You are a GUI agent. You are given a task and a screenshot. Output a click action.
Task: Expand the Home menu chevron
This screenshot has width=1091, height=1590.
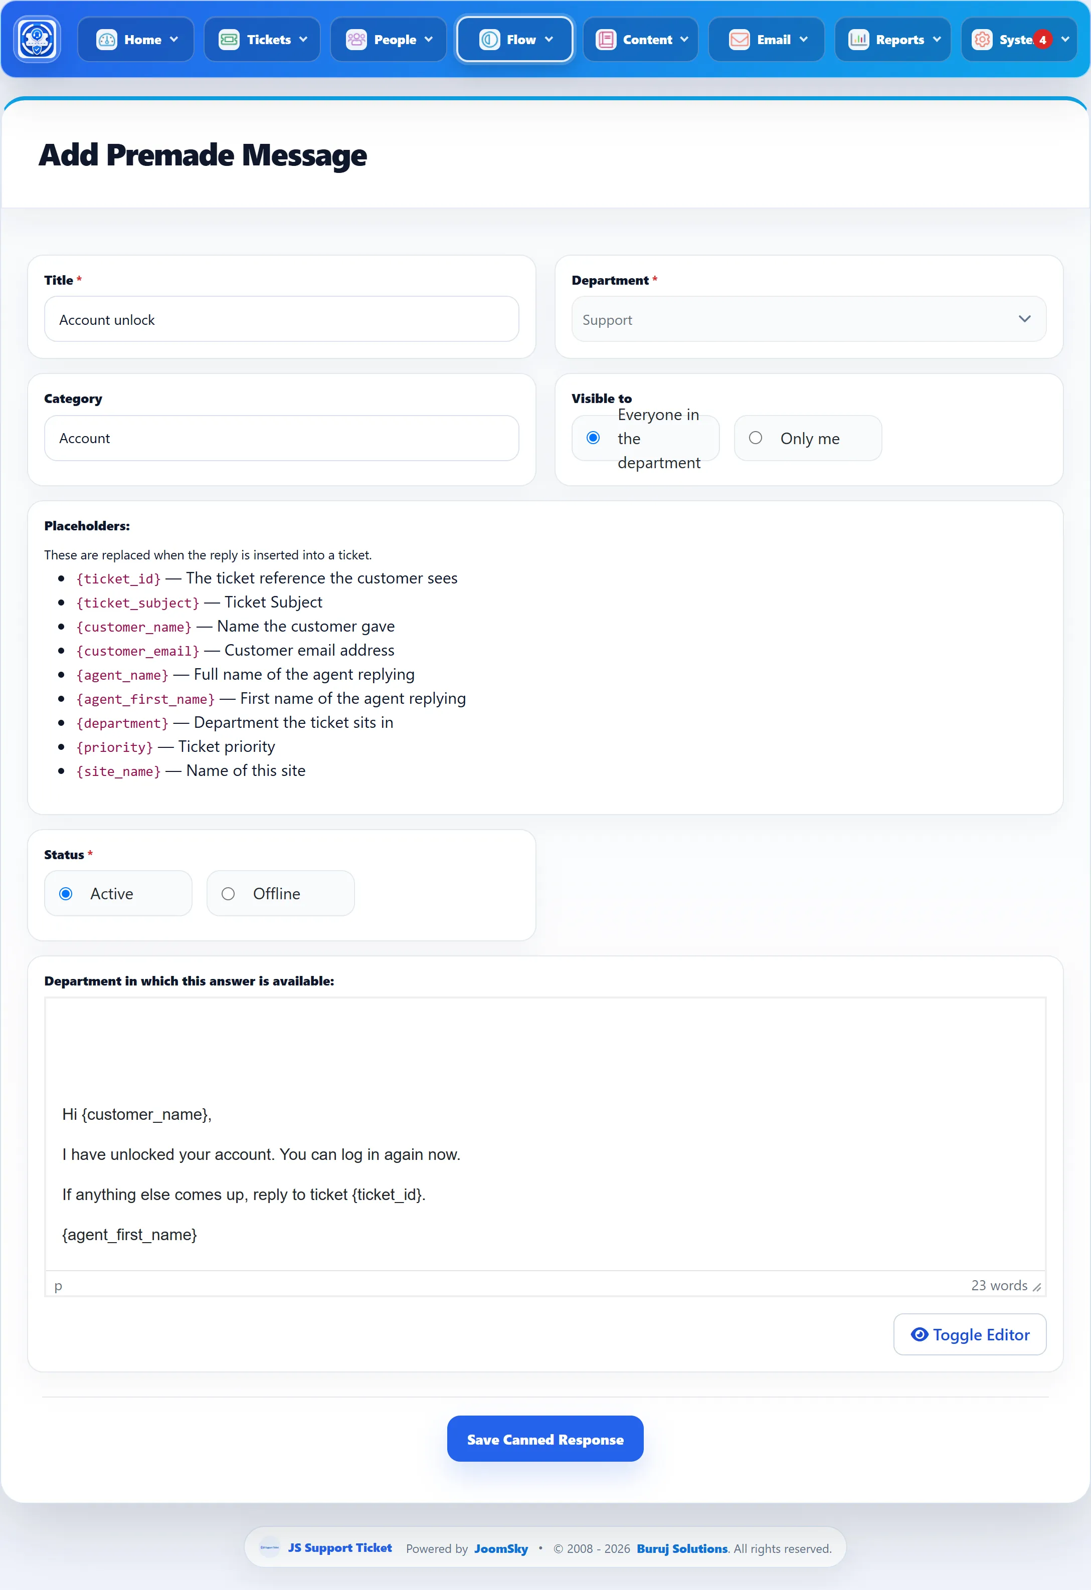174,40
